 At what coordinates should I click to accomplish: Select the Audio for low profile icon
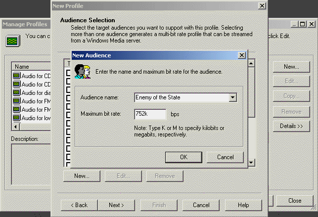(16, 118)
